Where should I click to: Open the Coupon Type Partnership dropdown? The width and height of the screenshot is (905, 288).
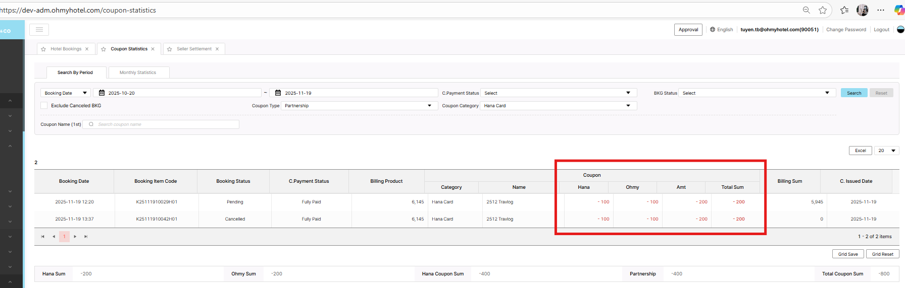coord(359,106)
